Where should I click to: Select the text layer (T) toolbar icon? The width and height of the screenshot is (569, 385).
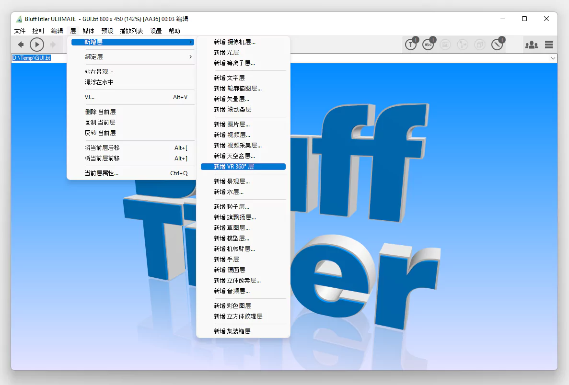411,44
